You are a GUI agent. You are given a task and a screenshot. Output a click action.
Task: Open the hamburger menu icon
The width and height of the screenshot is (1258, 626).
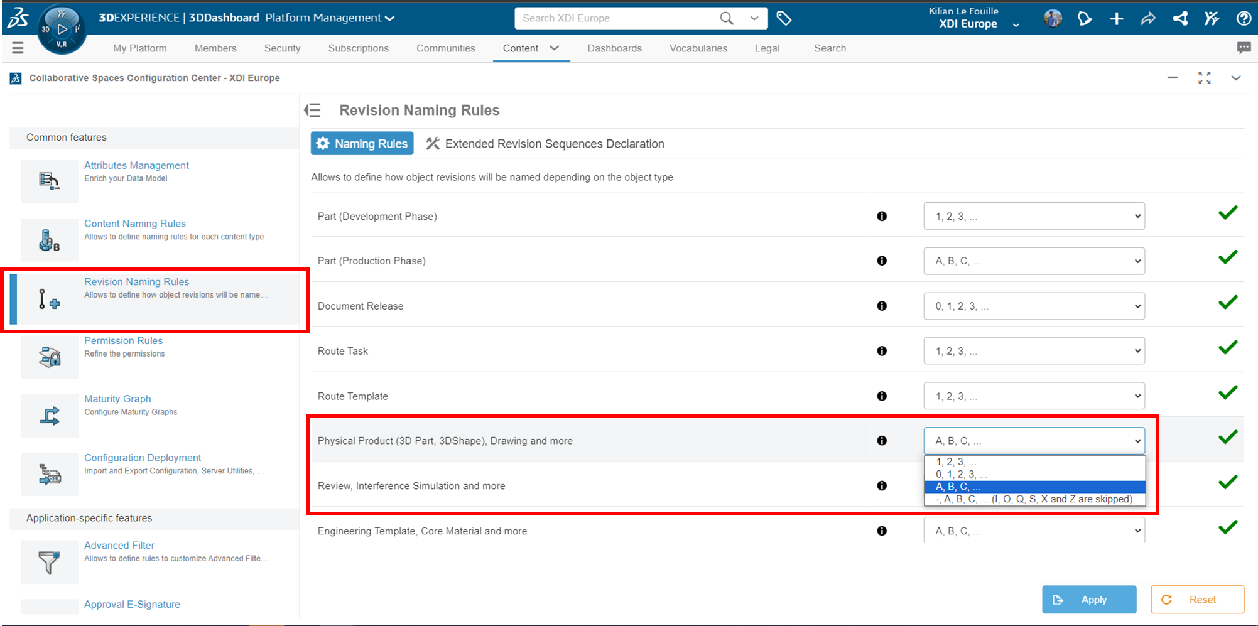point(18,48)
